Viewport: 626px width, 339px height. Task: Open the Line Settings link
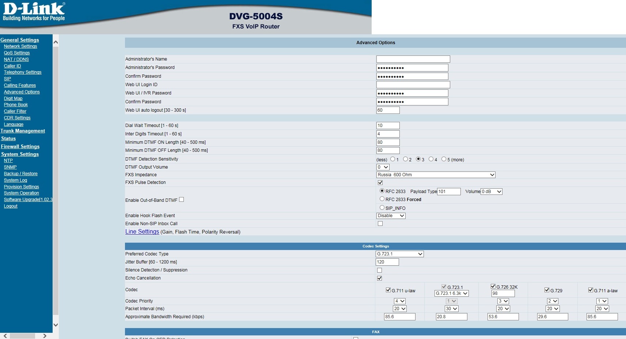coord(142,232)
